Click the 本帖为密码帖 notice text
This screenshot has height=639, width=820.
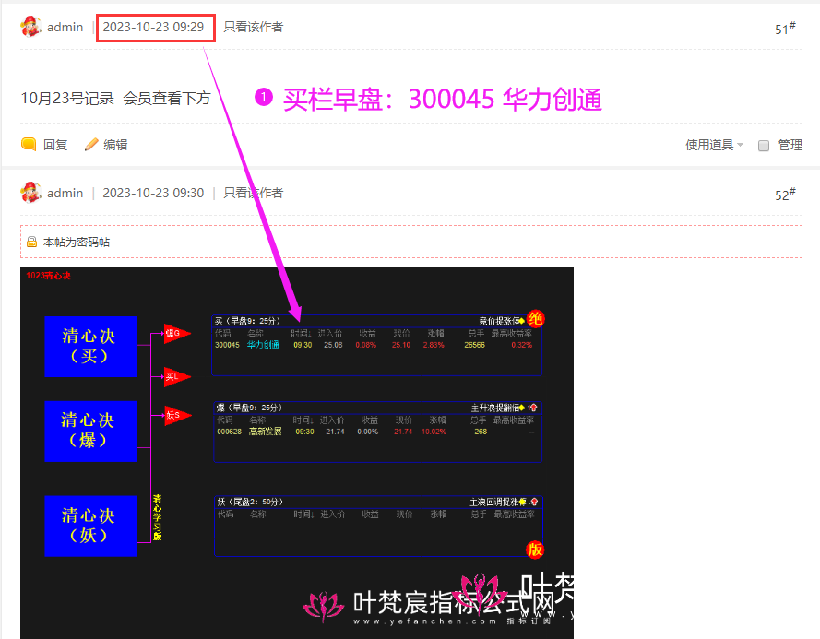tap(77, 243)
